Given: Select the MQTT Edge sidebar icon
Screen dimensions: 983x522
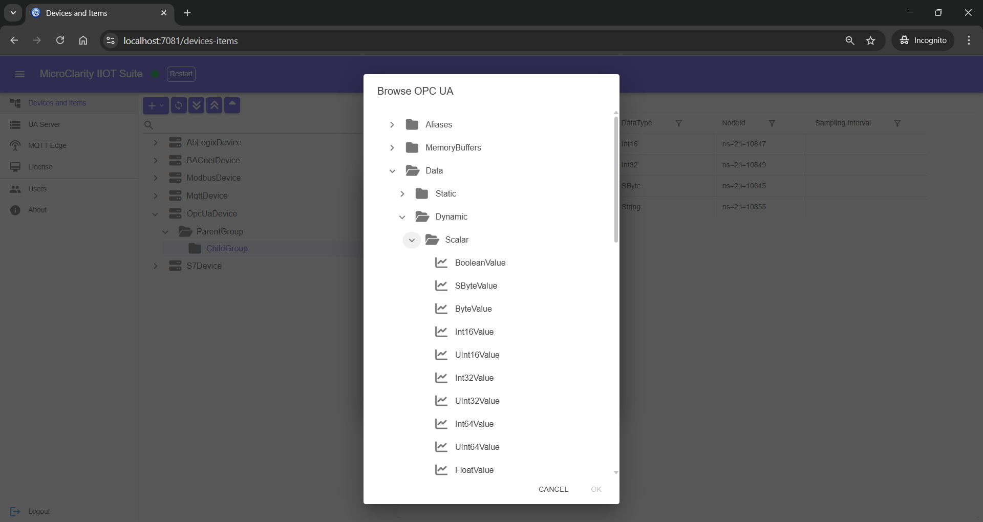Looking at the screenshot, I should coord(16,145).
